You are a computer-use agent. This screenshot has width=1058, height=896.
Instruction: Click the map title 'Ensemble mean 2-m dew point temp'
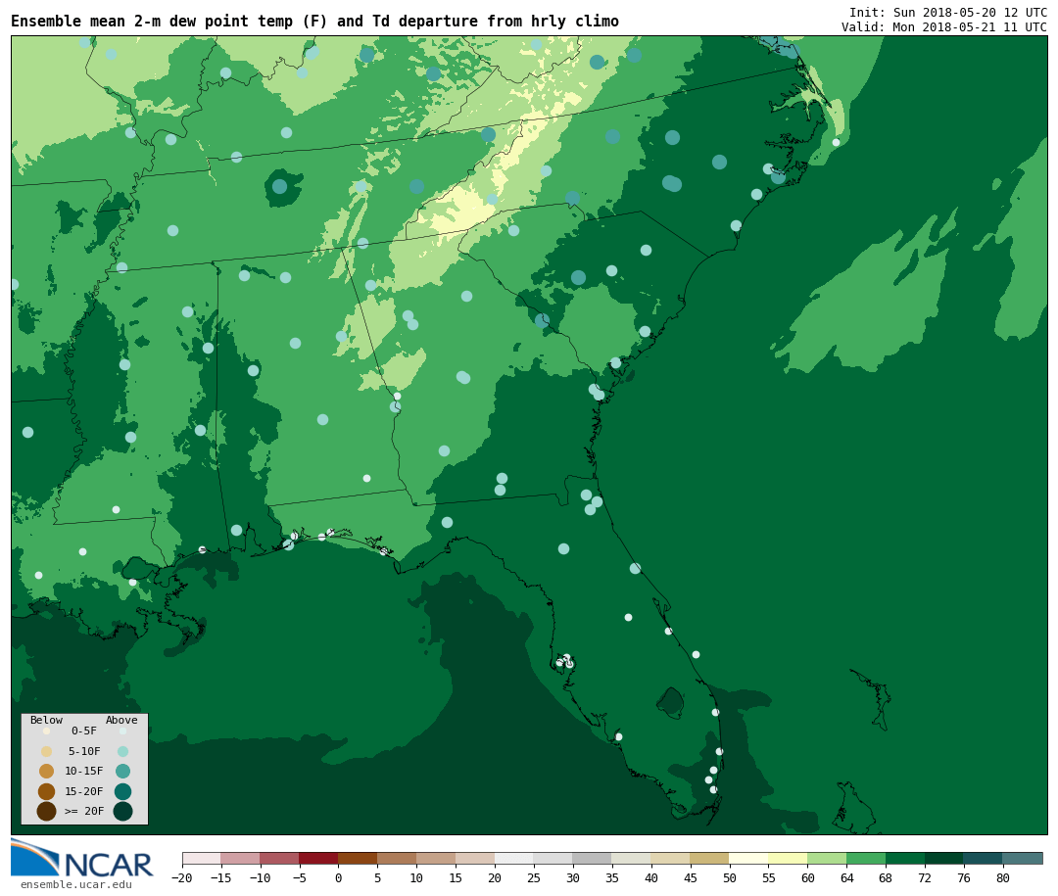pos(152,22)
